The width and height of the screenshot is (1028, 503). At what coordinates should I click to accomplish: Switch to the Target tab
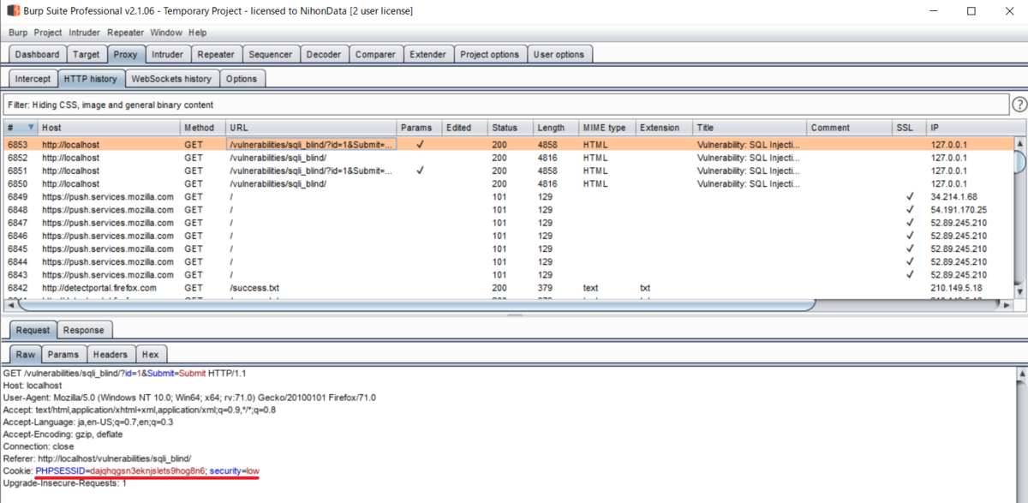[87, 54]
